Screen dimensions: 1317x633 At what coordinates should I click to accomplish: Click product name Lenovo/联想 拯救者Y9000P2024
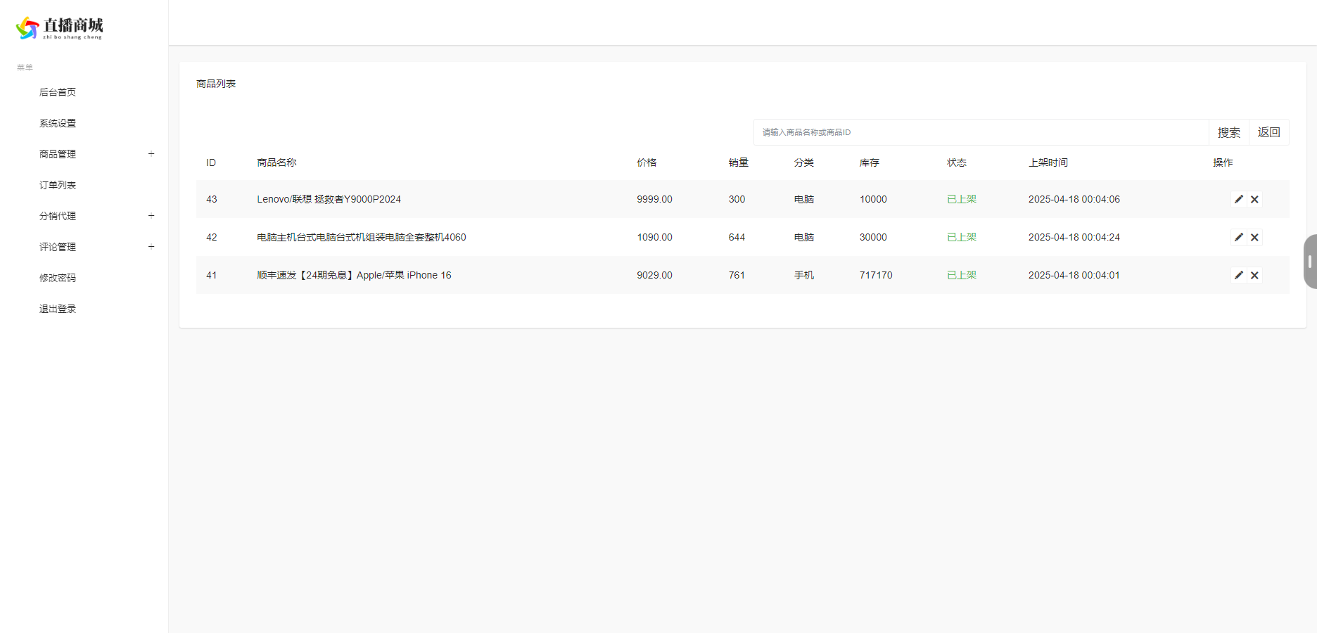329,199
